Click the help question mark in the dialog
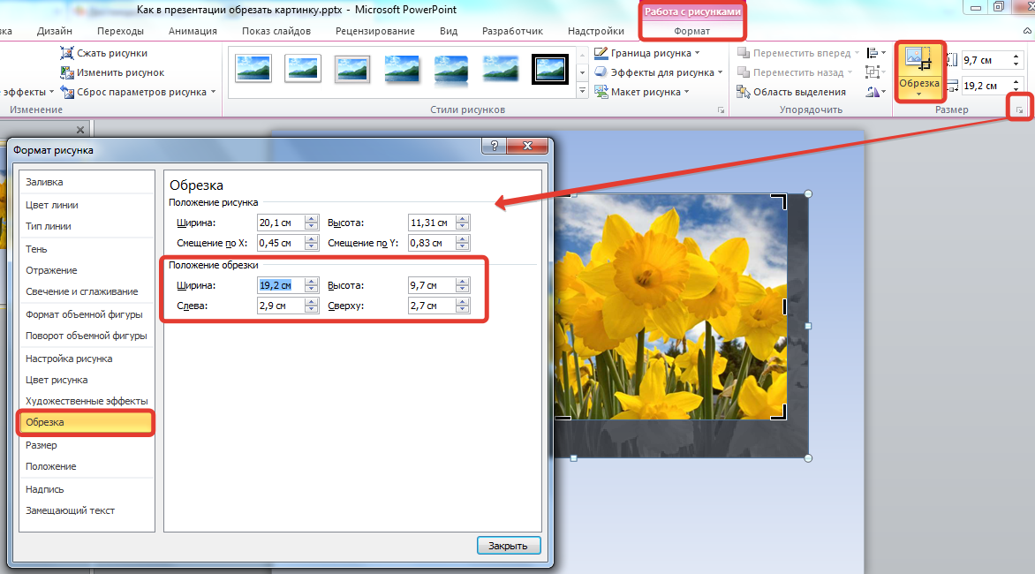1035x574 pixels. pos(493,147)
